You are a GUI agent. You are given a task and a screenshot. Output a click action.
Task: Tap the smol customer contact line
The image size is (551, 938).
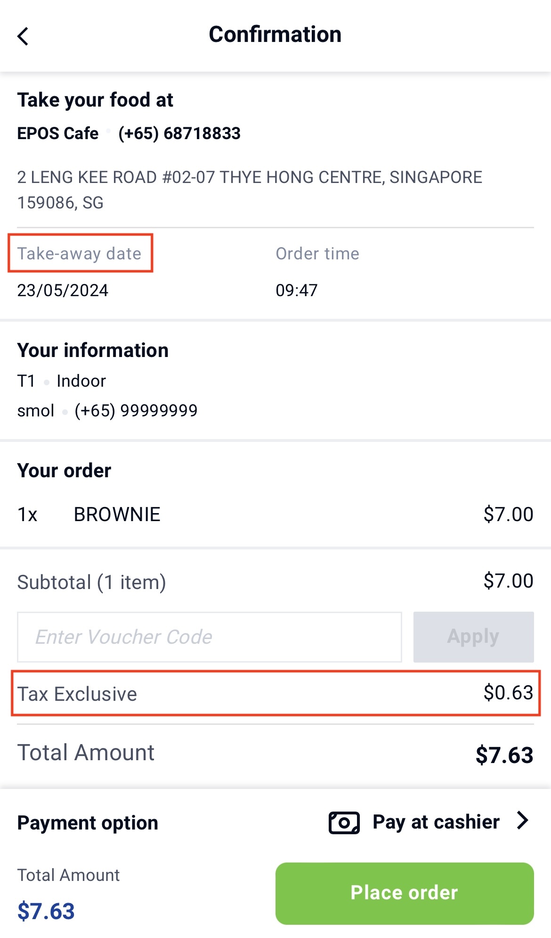(107, 411)
